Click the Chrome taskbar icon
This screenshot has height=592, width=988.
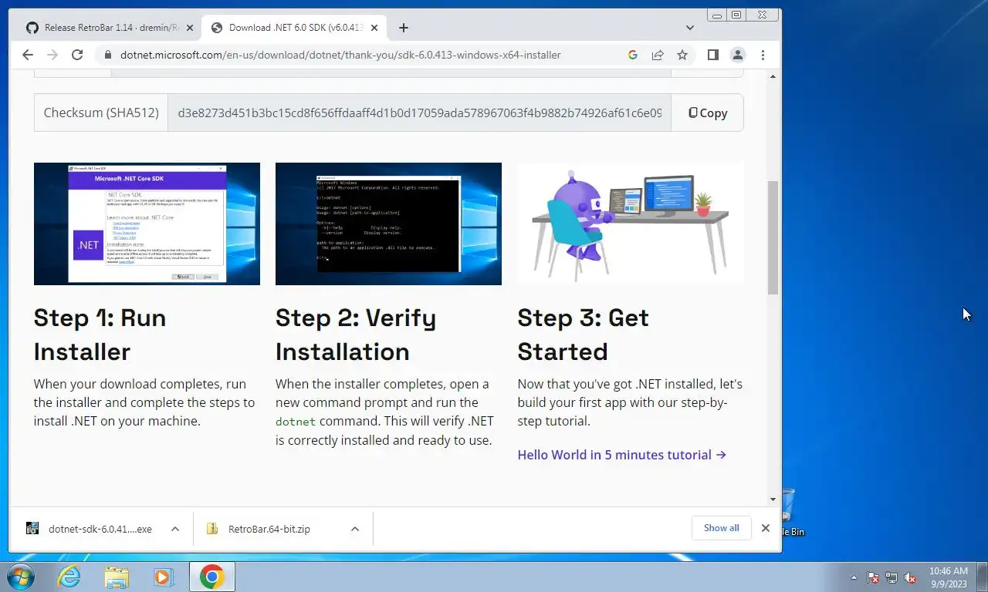212,577
